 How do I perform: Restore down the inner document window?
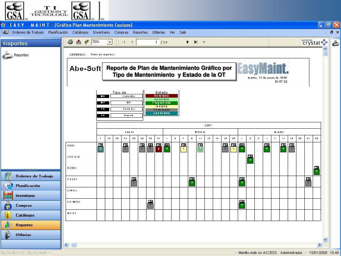332,32
